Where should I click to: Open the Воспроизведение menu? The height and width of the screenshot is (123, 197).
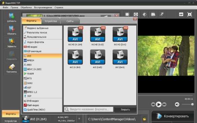pos(43,7)
